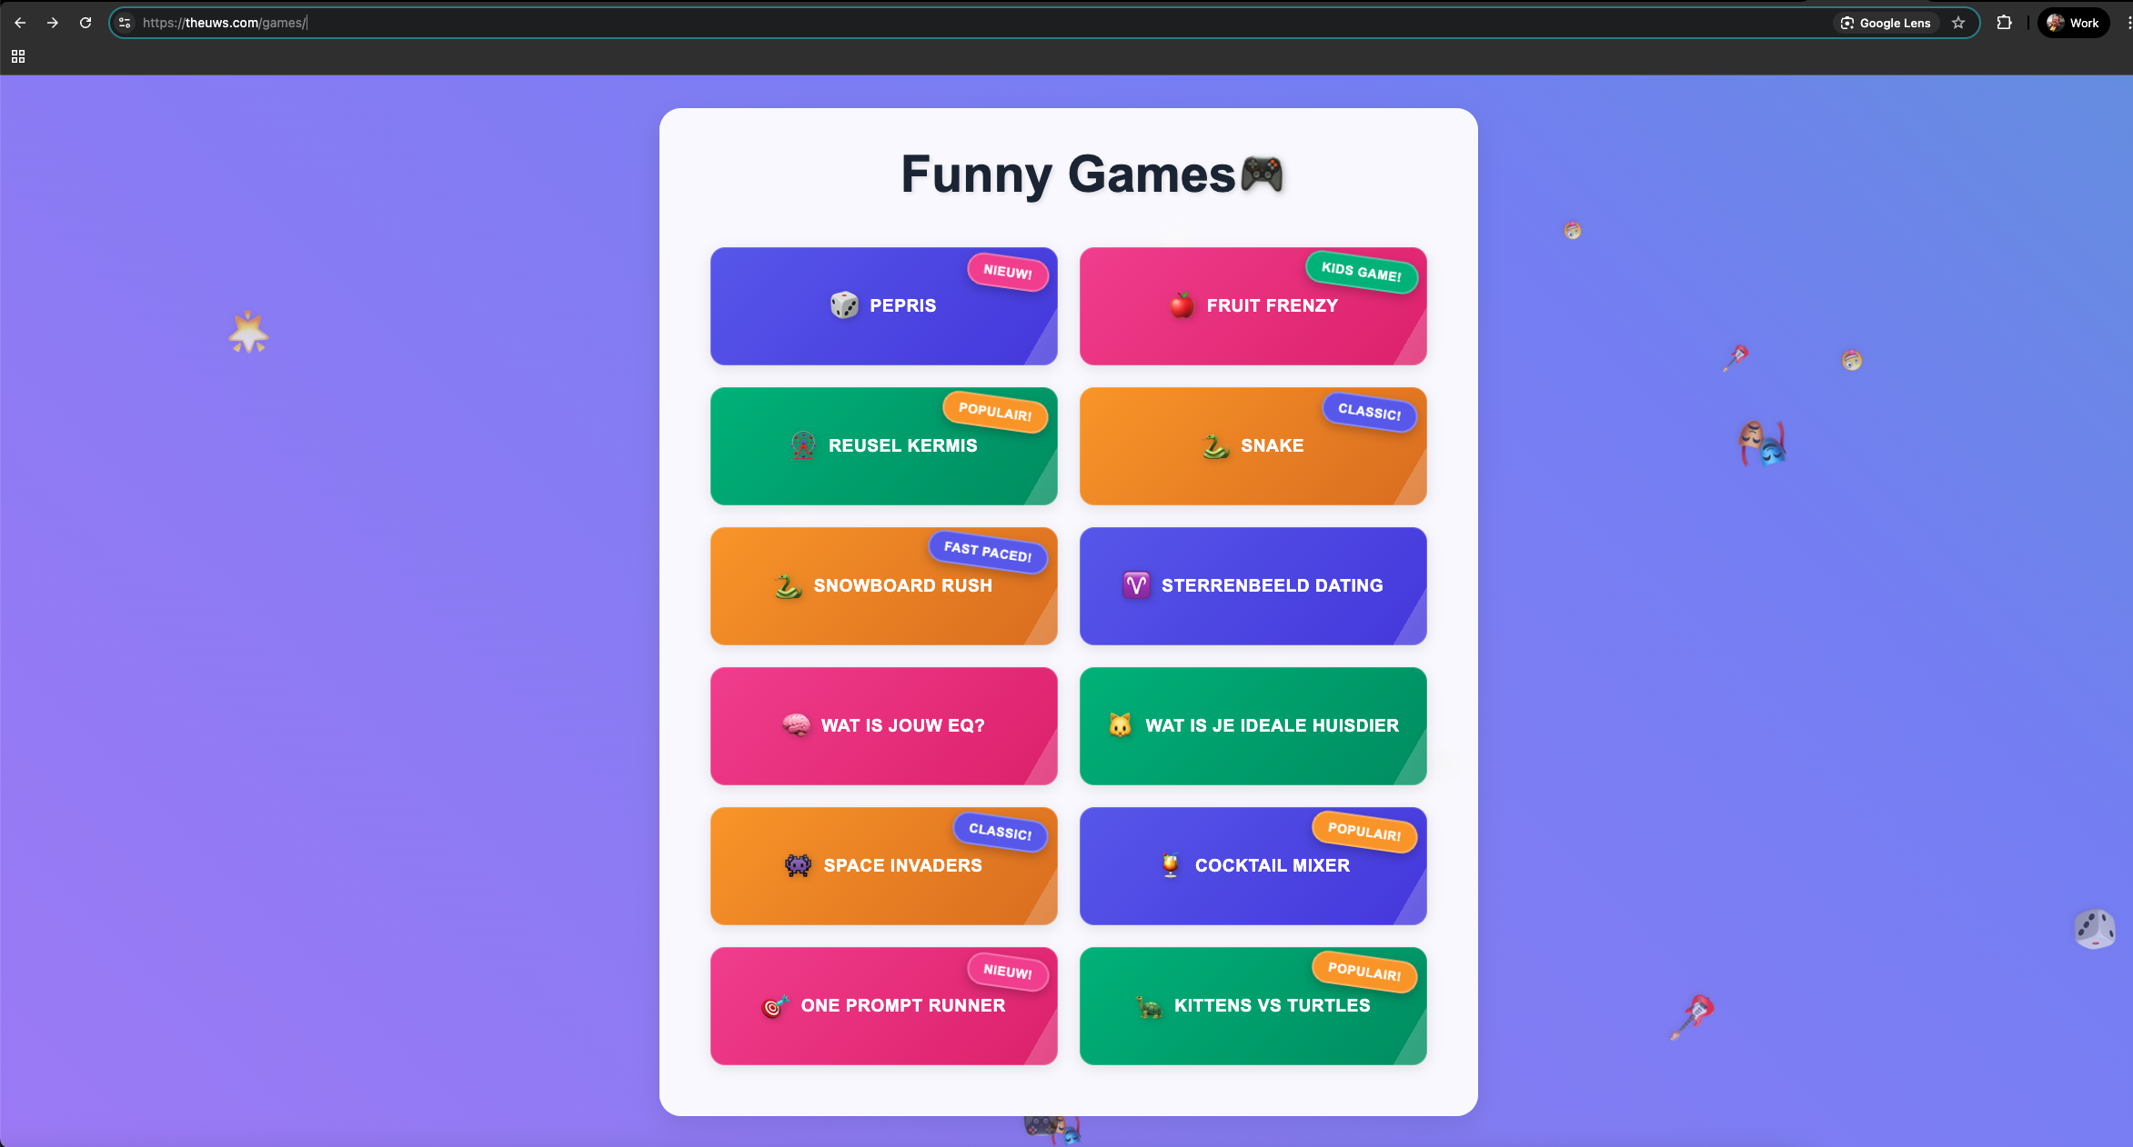This screenshot has width=2133, height=1147.
Task: Start the Snowboard Rush game
Action: (883, 586)
